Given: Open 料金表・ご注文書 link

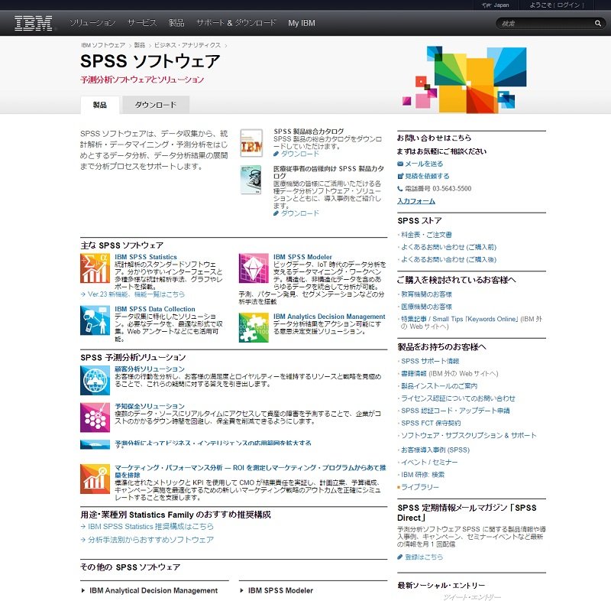Looking at the screenshot, I should (426, 235).
